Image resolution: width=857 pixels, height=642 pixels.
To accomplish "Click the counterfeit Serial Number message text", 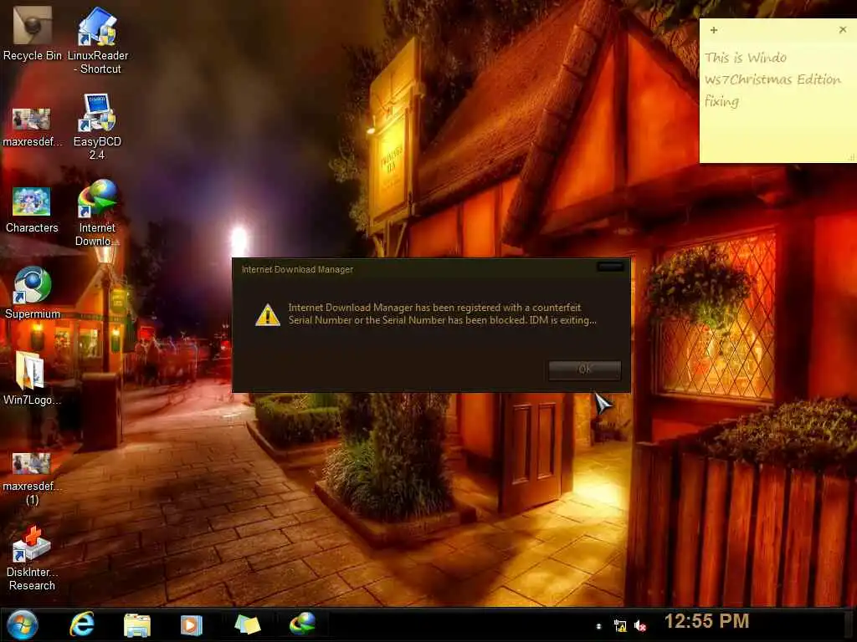I will (442, 314).
